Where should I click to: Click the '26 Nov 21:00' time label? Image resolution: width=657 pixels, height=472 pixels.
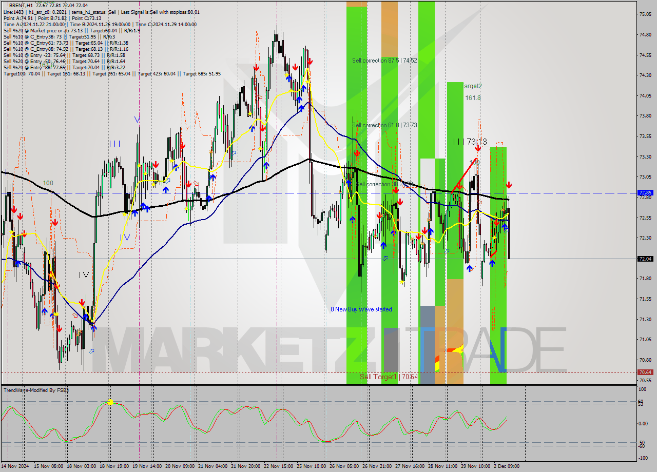click(378, 466)
